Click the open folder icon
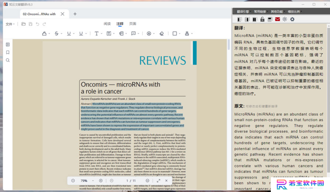 point(24,24)
